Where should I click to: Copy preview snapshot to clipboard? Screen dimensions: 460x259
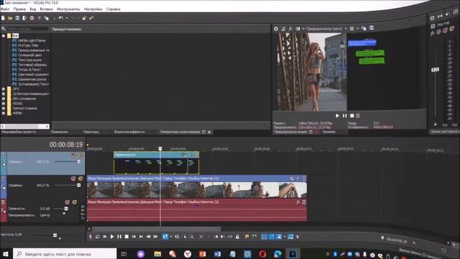364,29
